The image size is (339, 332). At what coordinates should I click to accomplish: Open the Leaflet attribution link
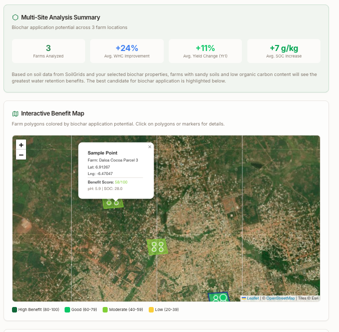point(252,298)
